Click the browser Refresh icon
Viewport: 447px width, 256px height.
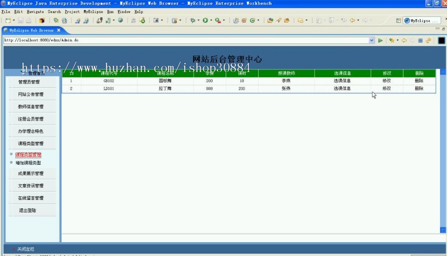428,41
